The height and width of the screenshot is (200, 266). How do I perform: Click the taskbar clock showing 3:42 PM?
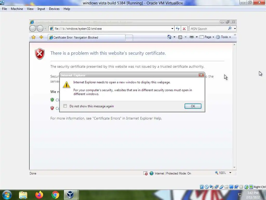(253, 195)
